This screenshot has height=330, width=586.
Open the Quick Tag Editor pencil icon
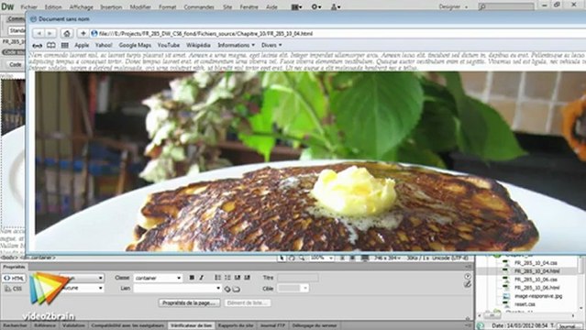(x=468, y=284)
